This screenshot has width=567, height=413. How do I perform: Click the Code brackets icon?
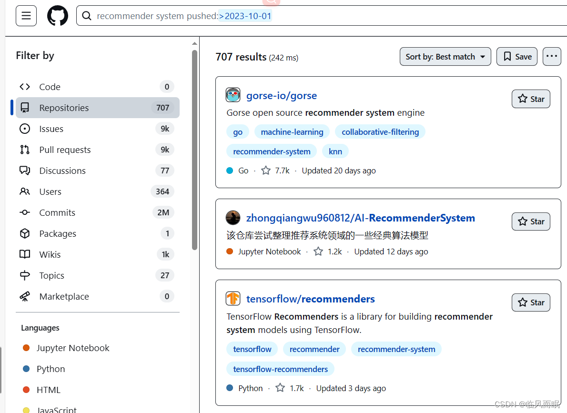pyautogui.click(x=25, y=87)
